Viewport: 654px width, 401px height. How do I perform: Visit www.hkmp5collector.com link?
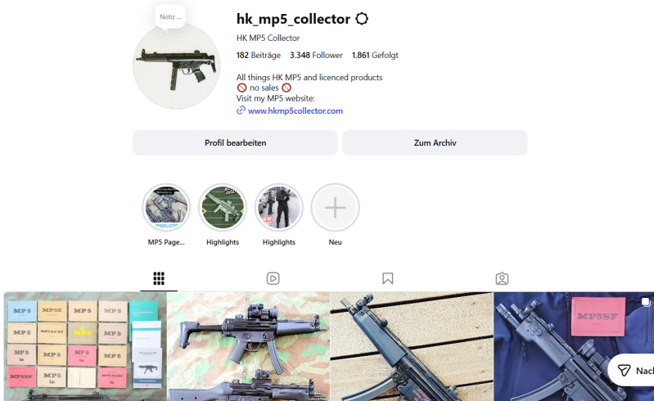[x=295, y=110]
